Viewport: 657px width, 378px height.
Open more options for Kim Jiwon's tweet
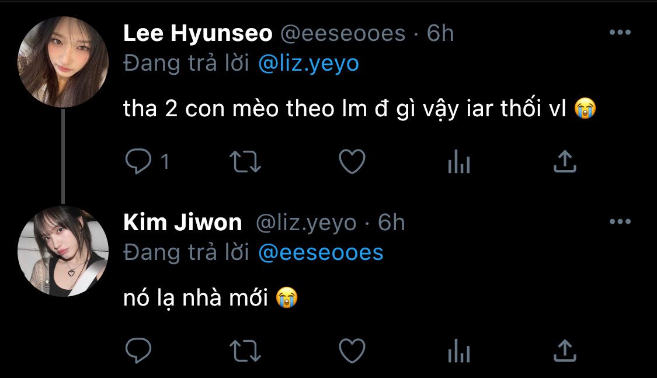[x=620, y=221]
